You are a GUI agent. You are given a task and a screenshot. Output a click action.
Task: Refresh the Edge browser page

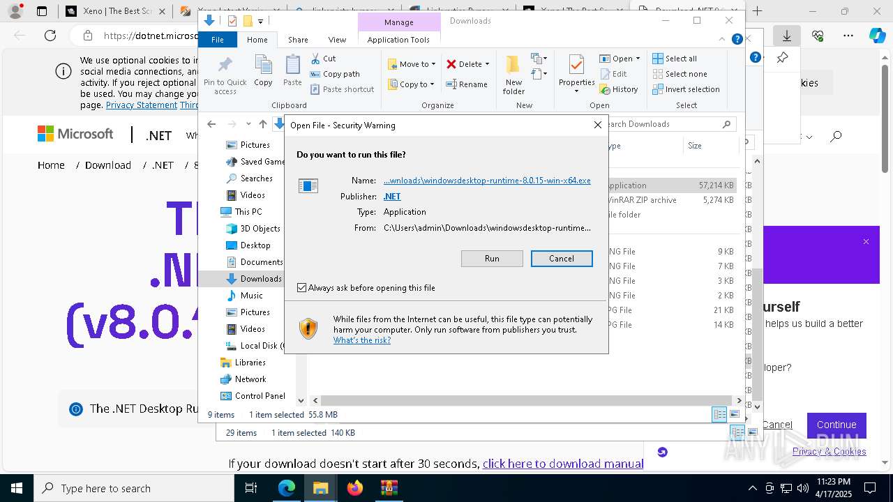(50, 36)
